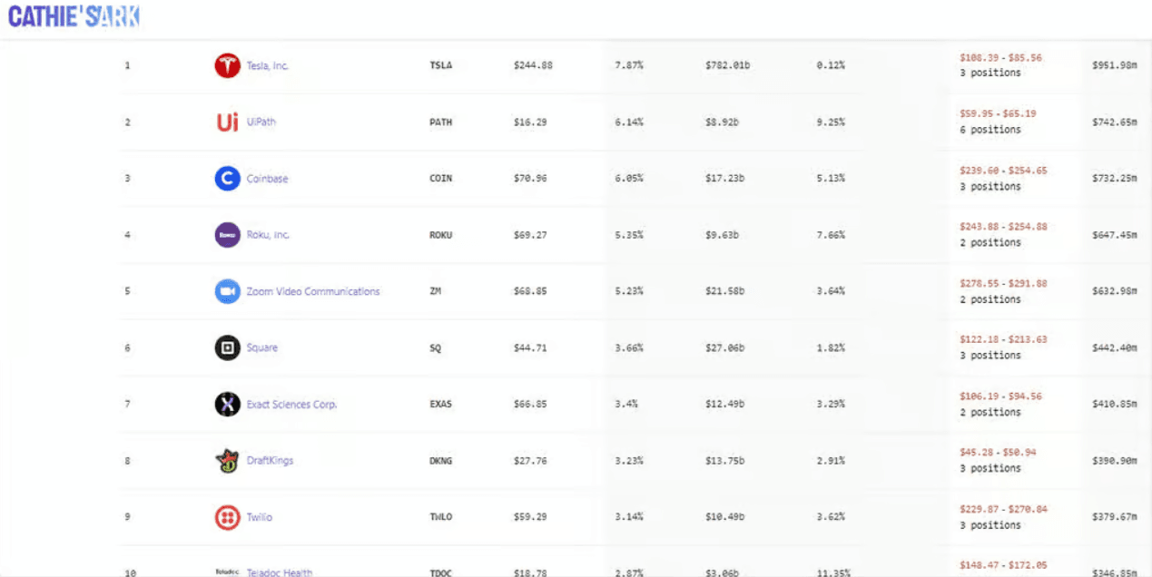Click the 9.25% ownership value for UiPath
Screen dimensions: 1152x577
click(830, 122)
